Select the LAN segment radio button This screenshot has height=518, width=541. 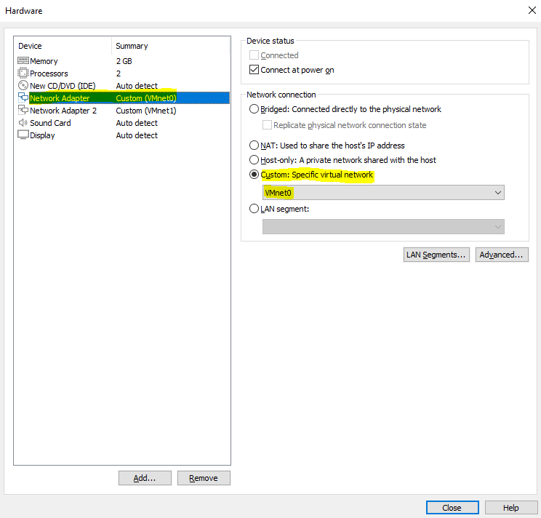click(x=254, y=209)
